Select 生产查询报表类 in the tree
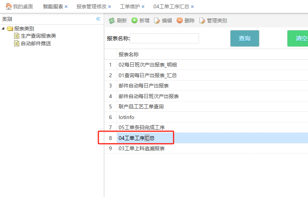 [38, 36]
